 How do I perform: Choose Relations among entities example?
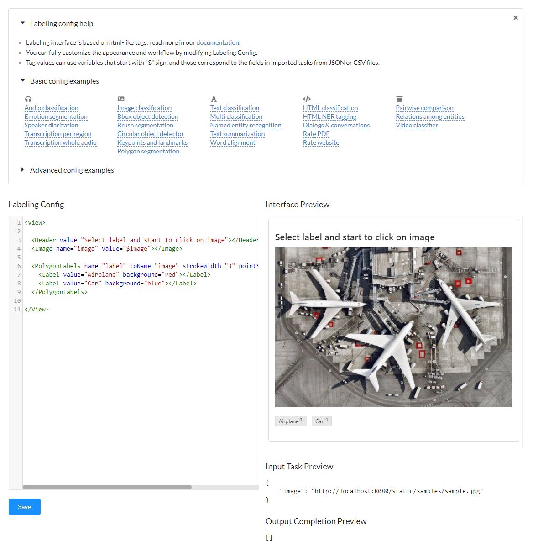point(430,117)
